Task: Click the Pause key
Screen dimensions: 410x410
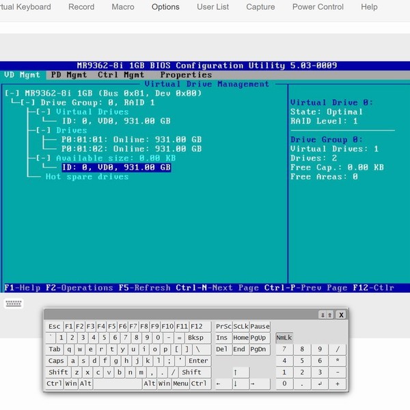Action: coord(260,327)
